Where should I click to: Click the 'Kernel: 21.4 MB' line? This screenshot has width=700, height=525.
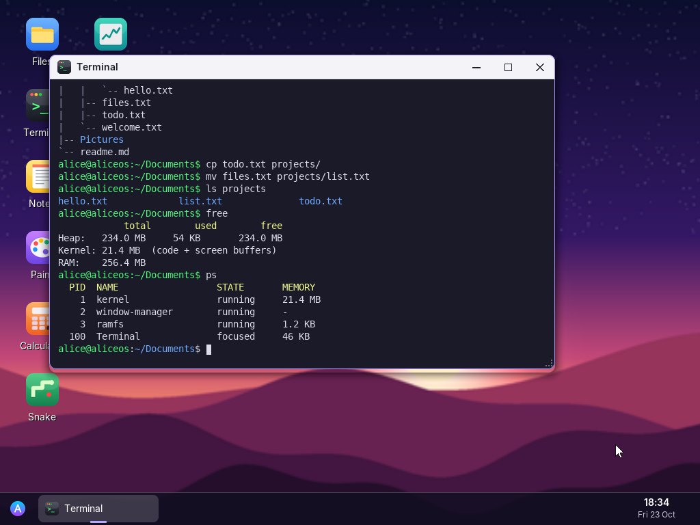(x=167, y=250)
